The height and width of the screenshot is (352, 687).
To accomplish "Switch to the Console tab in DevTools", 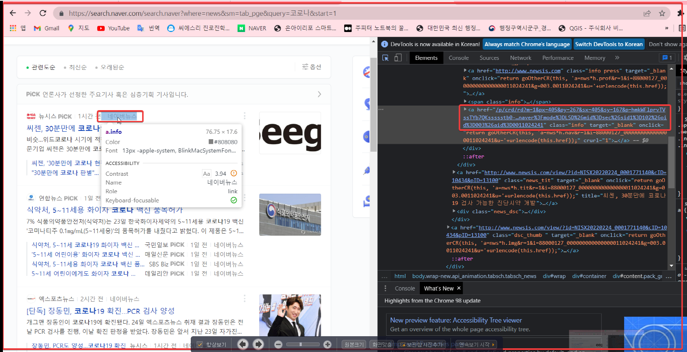I will [x=458, y=58].
